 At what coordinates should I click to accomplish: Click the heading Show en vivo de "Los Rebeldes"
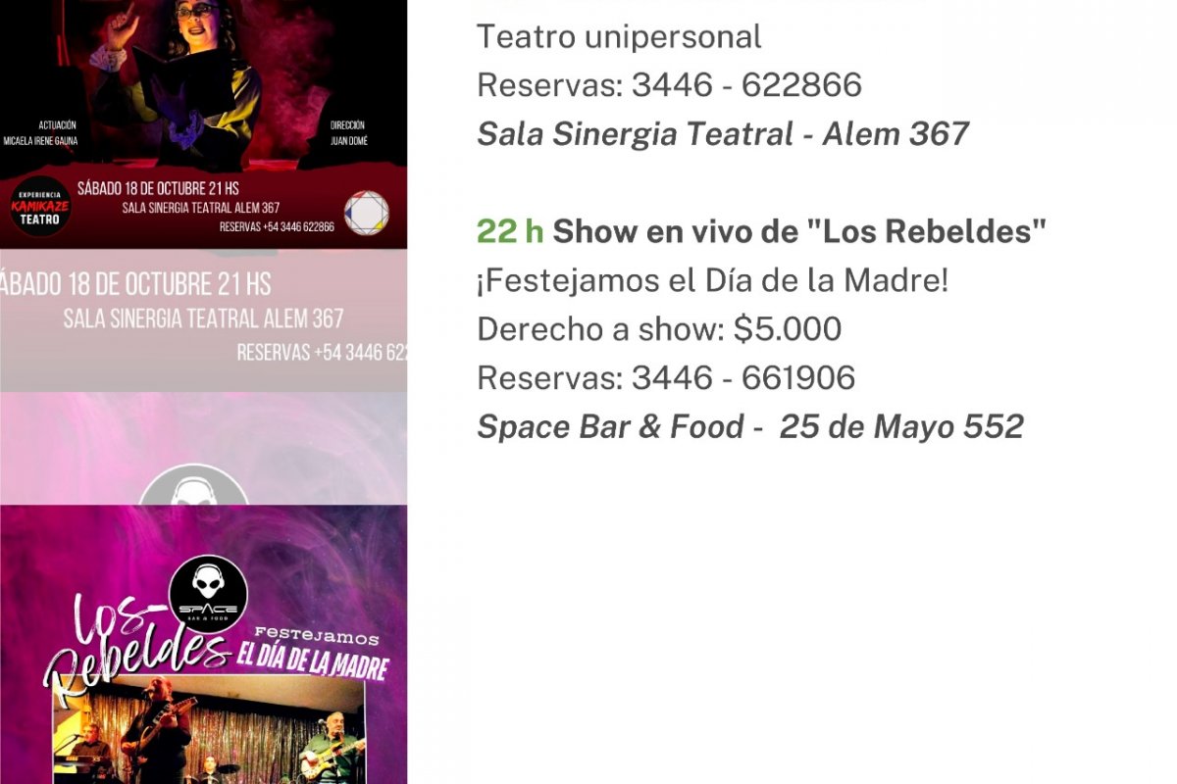[799, 232]
